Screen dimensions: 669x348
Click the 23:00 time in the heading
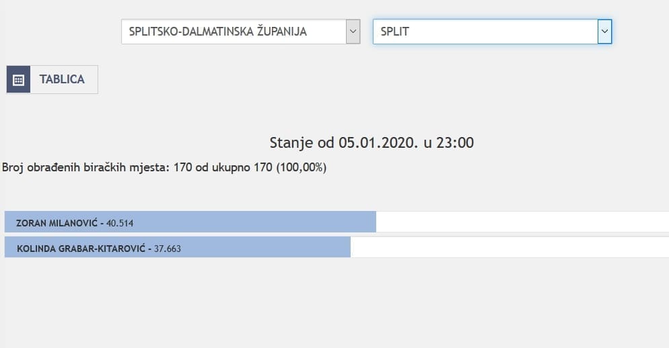tap(456, 142)
